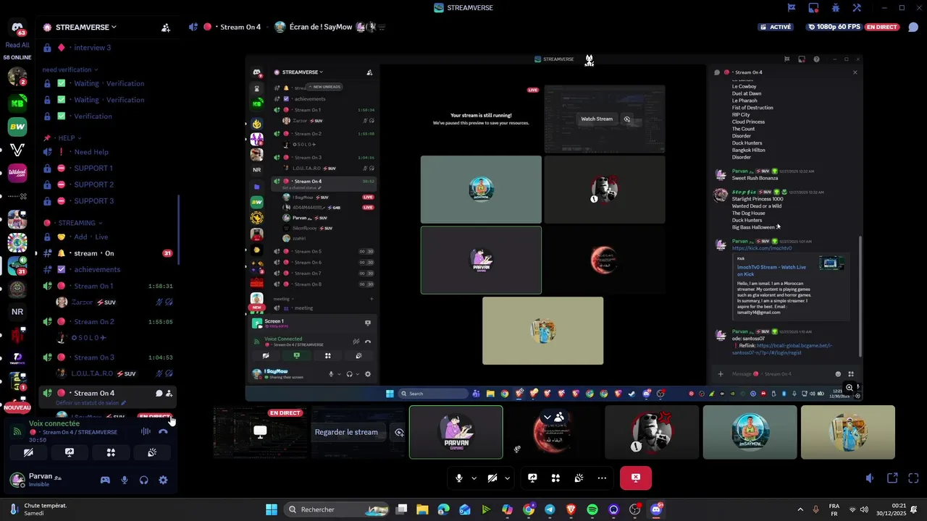Image resolution: width=927 pixels, height=521 pixels.
Task: Click Regarder le stream button
Action: (x=346, y=432)
